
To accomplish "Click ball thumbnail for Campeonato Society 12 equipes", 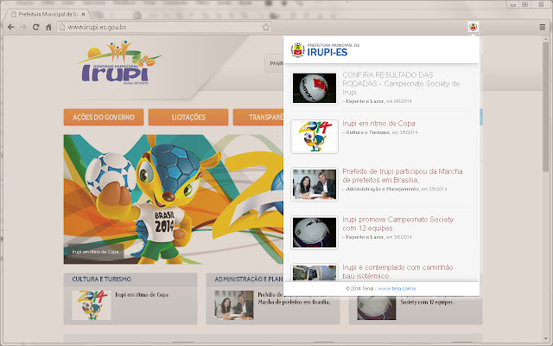I will (315, 233).
